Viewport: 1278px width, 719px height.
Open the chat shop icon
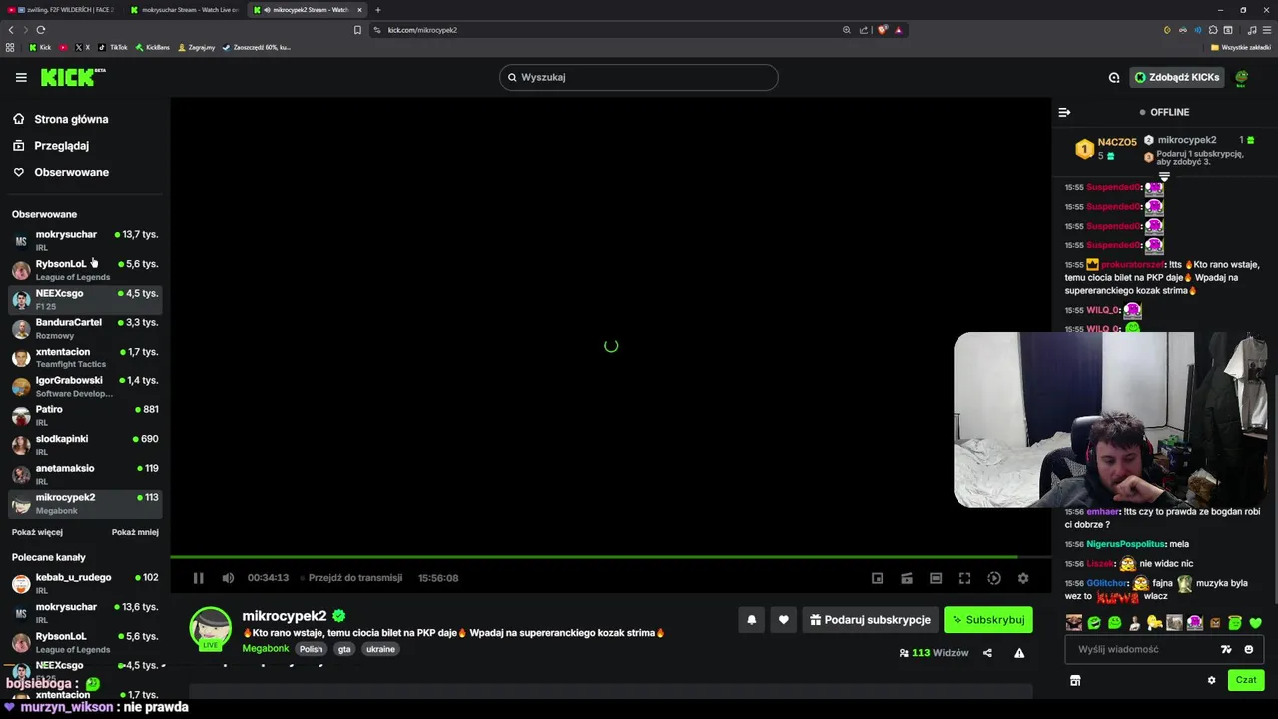click(x=1075, y=680)
